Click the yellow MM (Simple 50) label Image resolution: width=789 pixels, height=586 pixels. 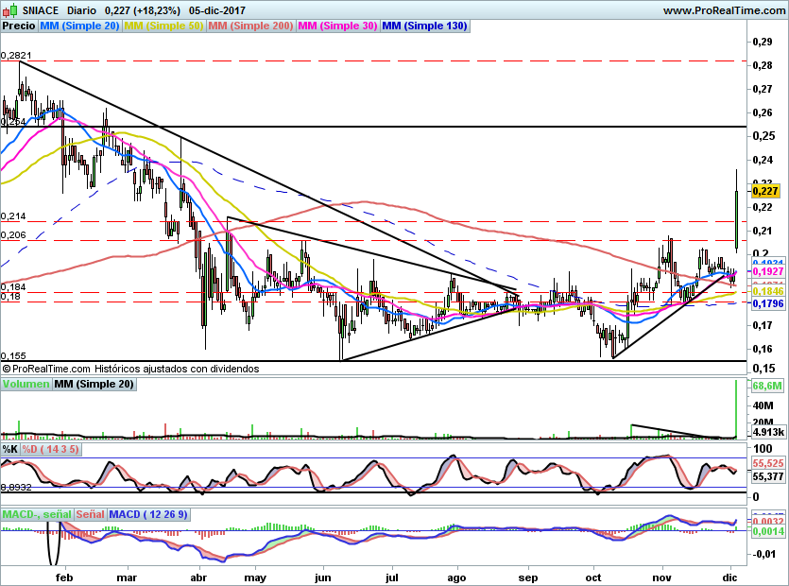coord(163,26)
